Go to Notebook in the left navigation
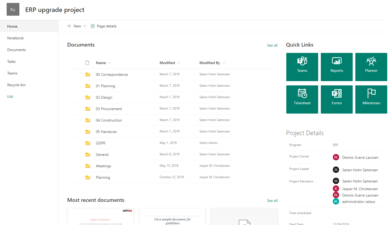The width and height of the screenshot is (388, 225). click(15, 38)
